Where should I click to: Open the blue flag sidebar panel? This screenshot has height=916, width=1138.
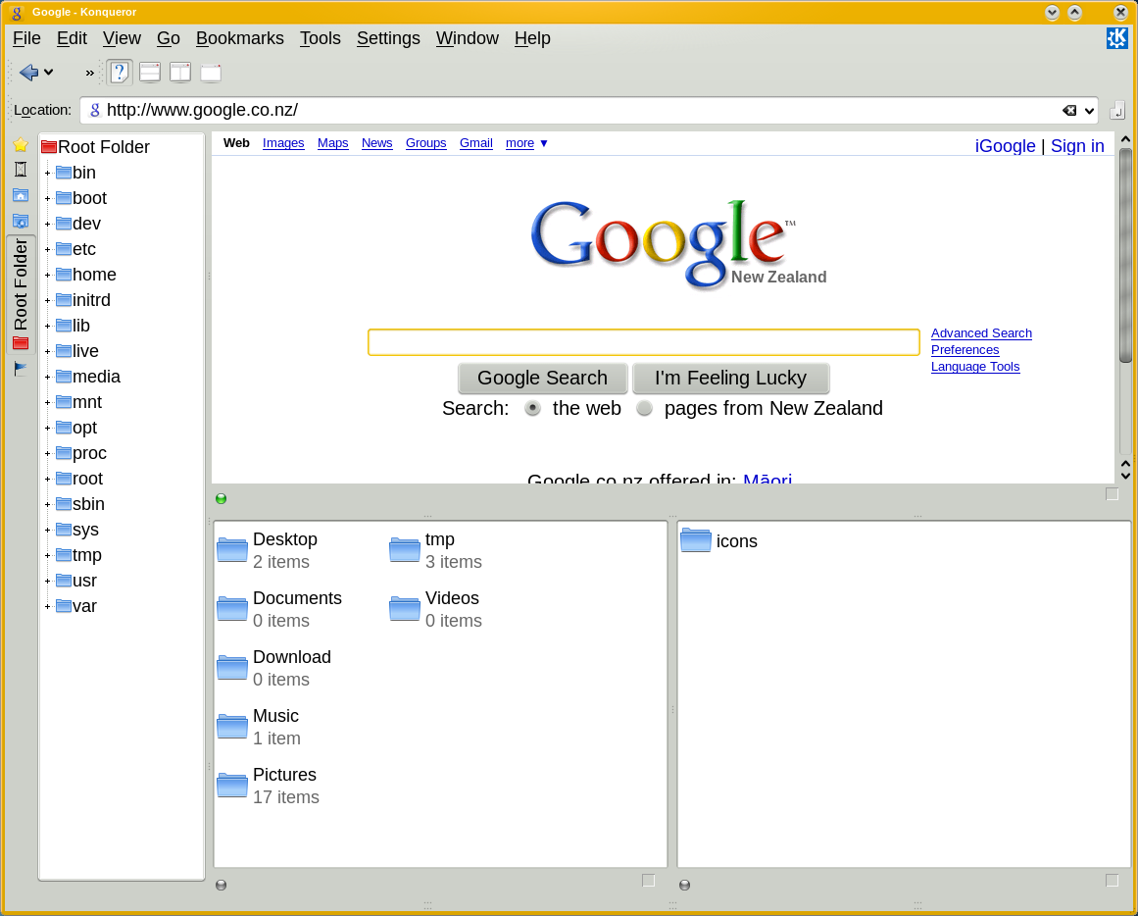(x=21, y=369)
